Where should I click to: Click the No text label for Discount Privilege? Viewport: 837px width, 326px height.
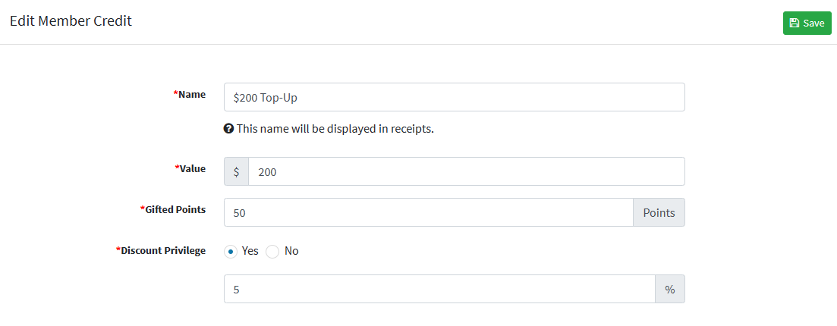coord(291,251)
